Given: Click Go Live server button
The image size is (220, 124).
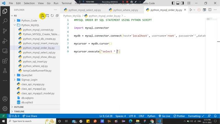Looking at the screenshot, I should [x=164, y=116].
